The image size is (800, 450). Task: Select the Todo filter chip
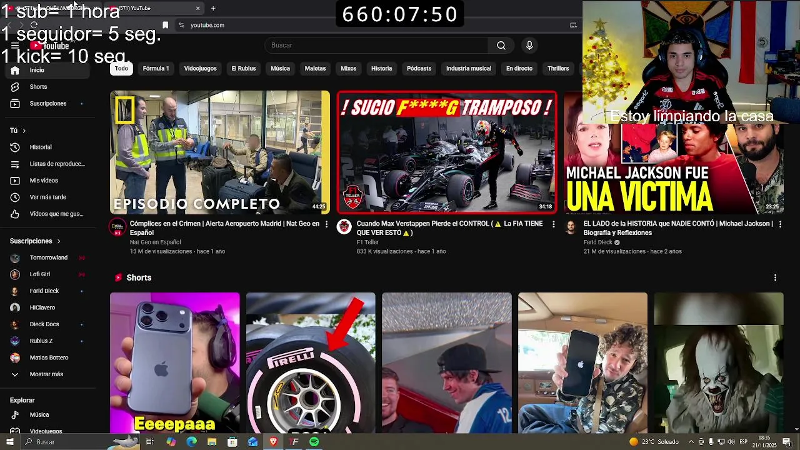coord(121,69)
